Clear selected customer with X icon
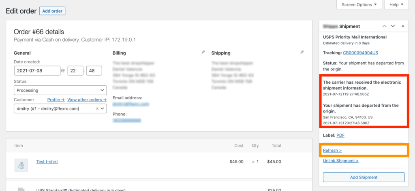Image resolution: width=415 pixels, height=191 pixels. [97, 108]
